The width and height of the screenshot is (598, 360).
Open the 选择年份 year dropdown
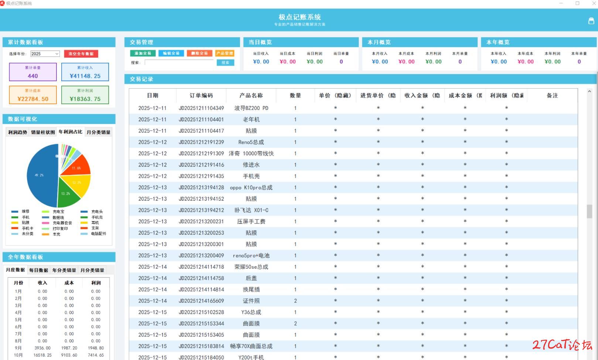tap(45, 54)
